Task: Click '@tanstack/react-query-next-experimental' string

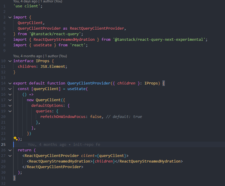Action: (x=159, y=40)
